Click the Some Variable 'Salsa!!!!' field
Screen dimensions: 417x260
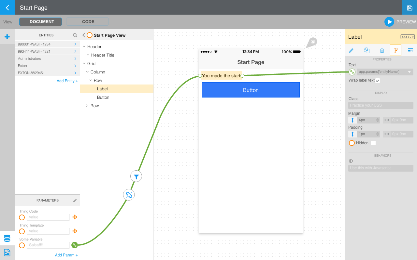[48, 245]
